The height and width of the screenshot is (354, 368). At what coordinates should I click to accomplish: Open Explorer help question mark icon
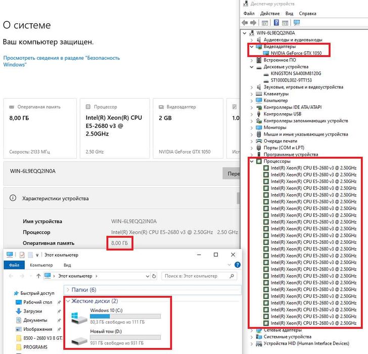pos(237,265)
